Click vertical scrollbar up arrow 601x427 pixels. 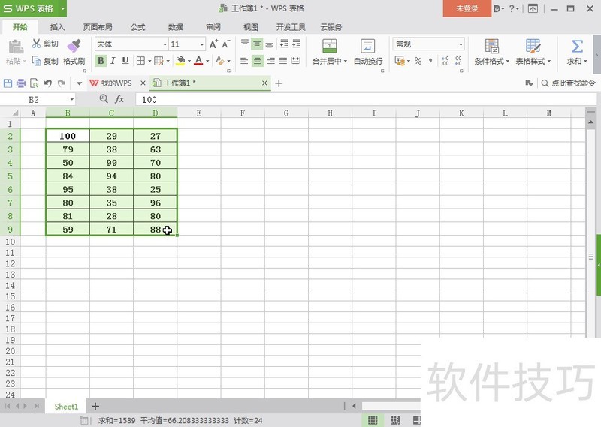coord(590,122)
